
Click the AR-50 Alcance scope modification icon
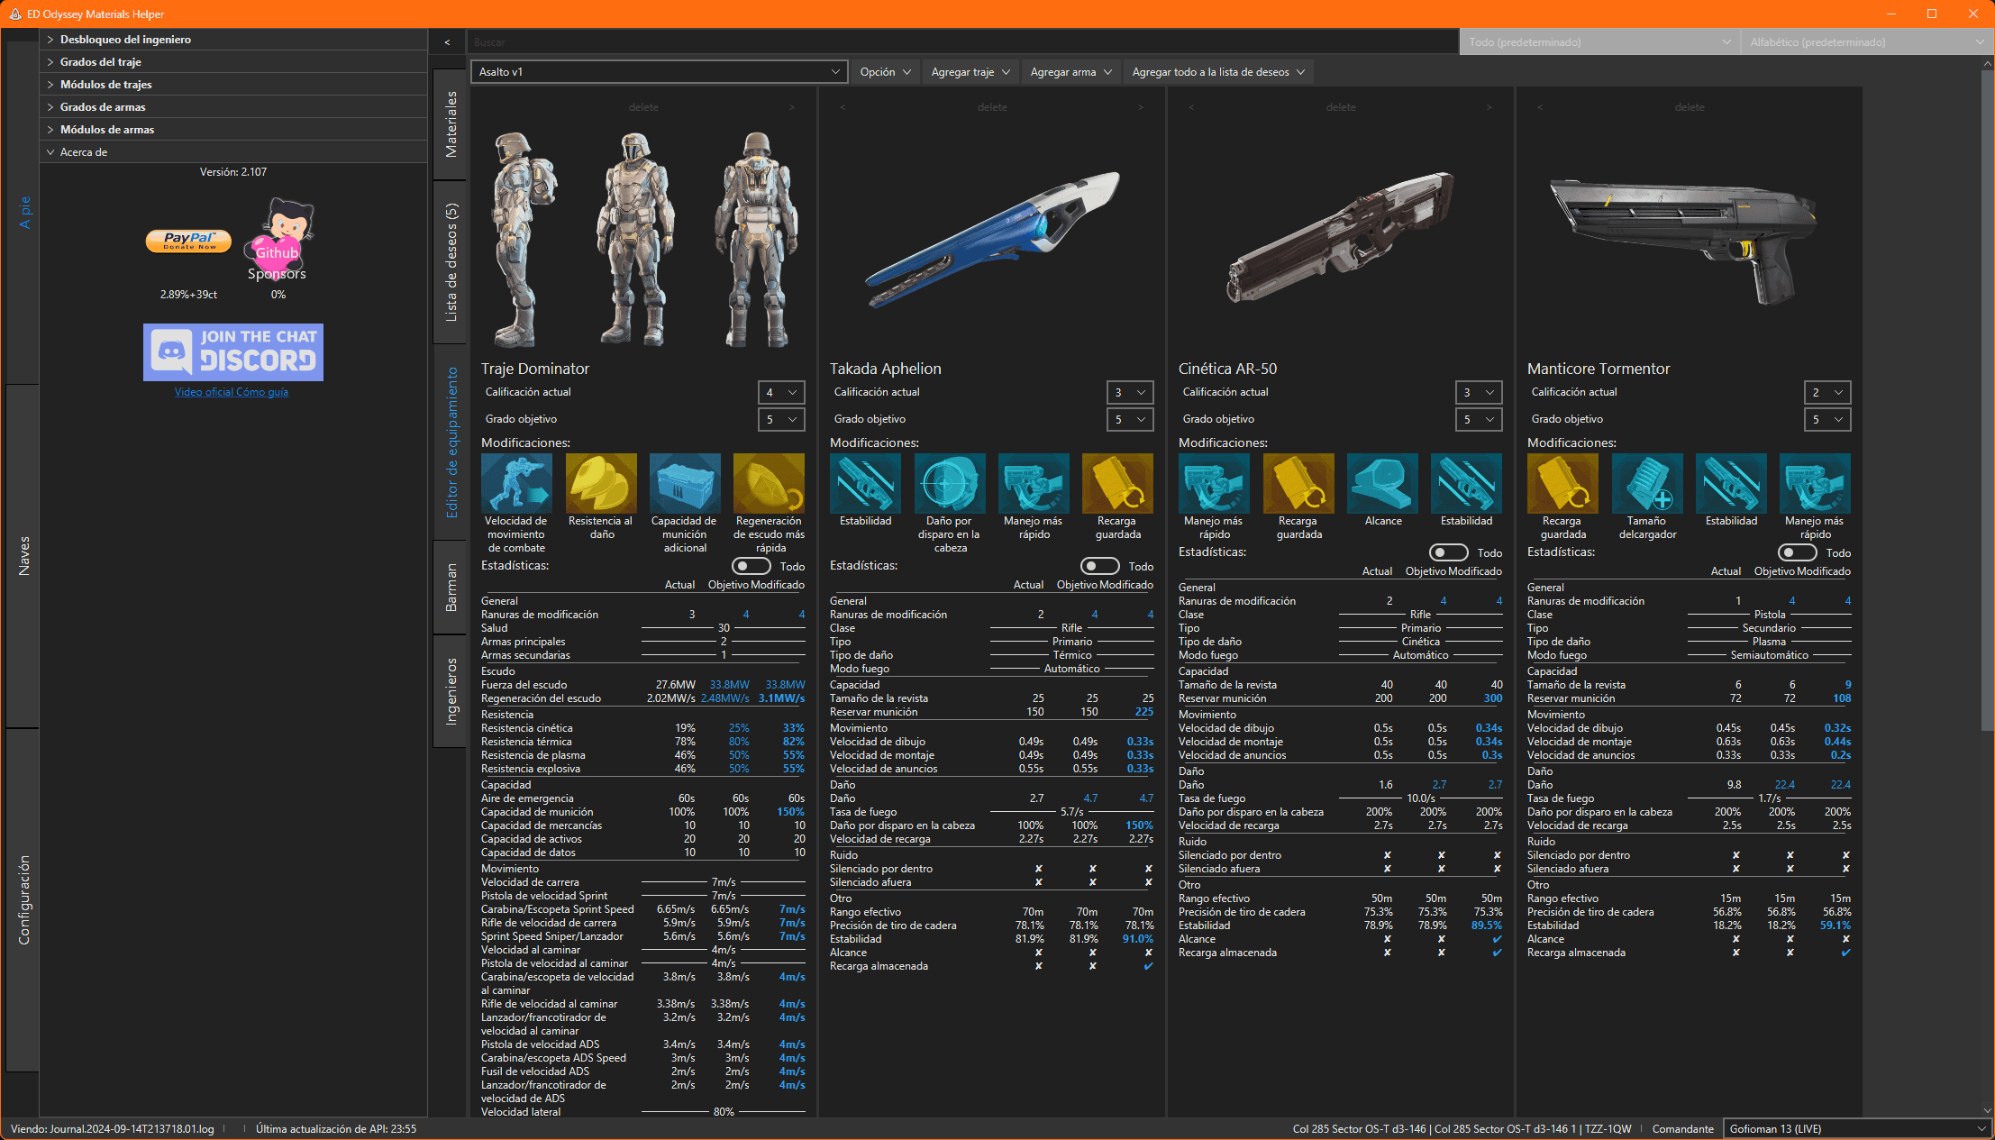[x=1382, y=484]
